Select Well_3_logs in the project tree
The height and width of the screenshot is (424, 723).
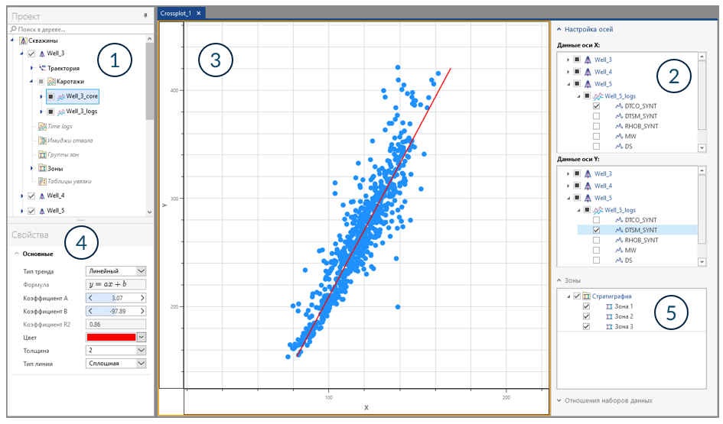pyautogui.click(x=82, y=112)
